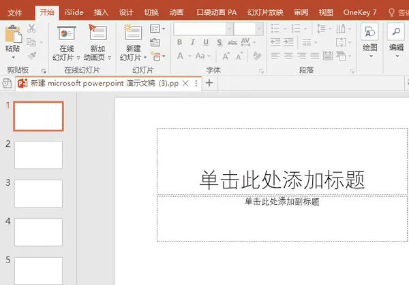Open the 字体 font dialog launcher
409x285 pixels.
(x=261, y=71)
